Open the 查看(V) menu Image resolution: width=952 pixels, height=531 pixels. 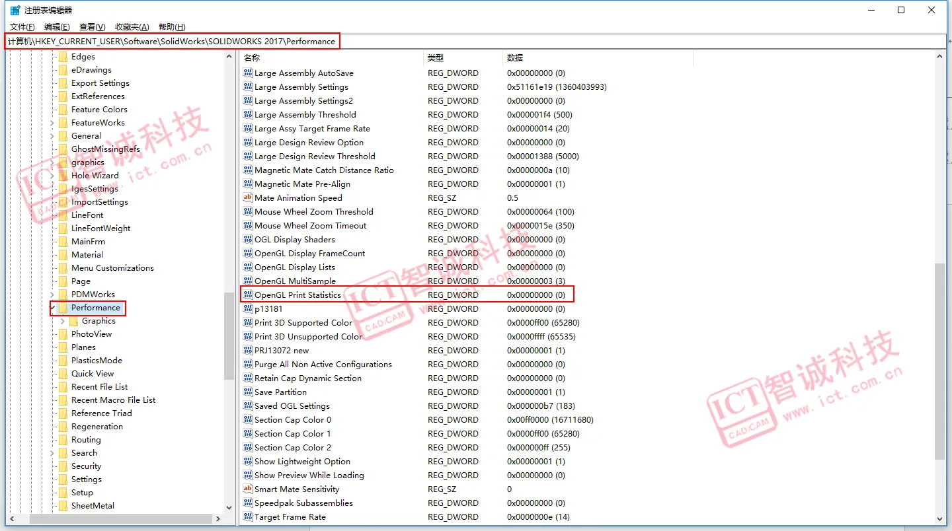click(93, 27)
